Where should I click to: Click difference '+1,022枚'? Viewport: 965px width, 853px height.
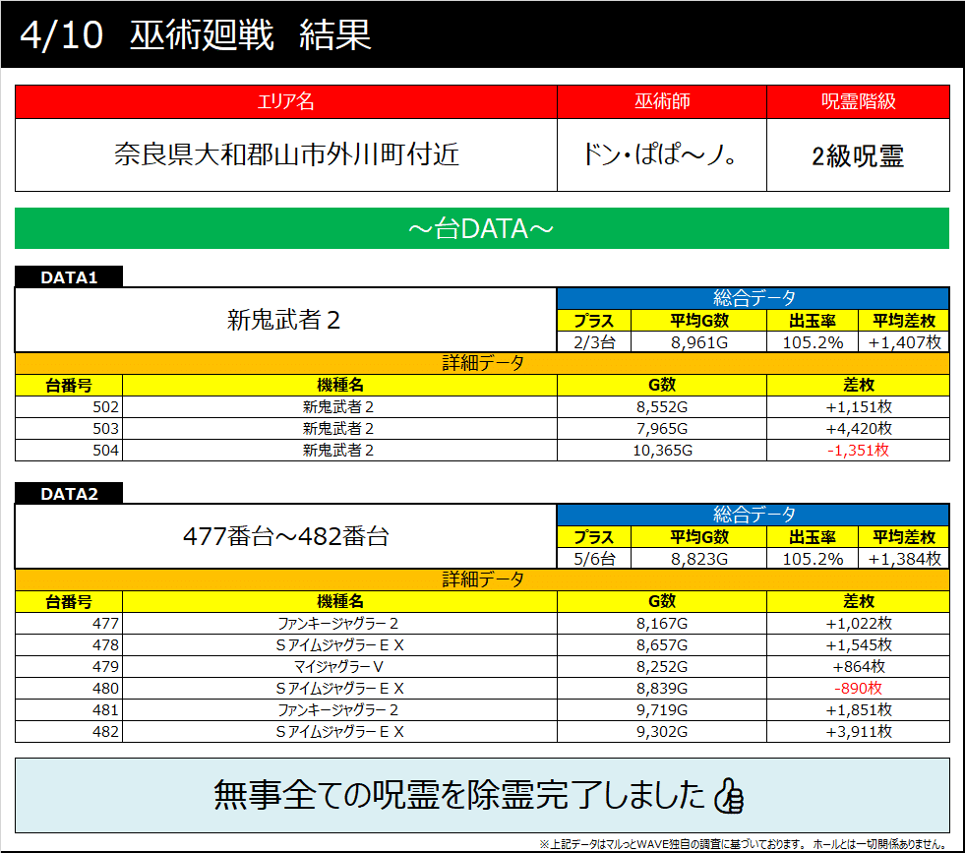859,624
